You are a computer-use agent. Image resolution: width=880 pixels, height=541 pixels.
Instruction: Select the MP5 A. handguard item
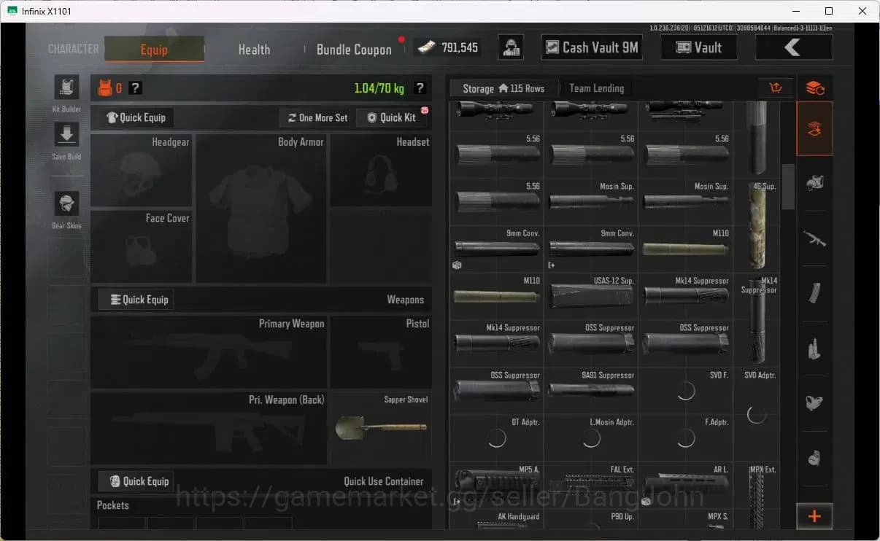[497, 484]
